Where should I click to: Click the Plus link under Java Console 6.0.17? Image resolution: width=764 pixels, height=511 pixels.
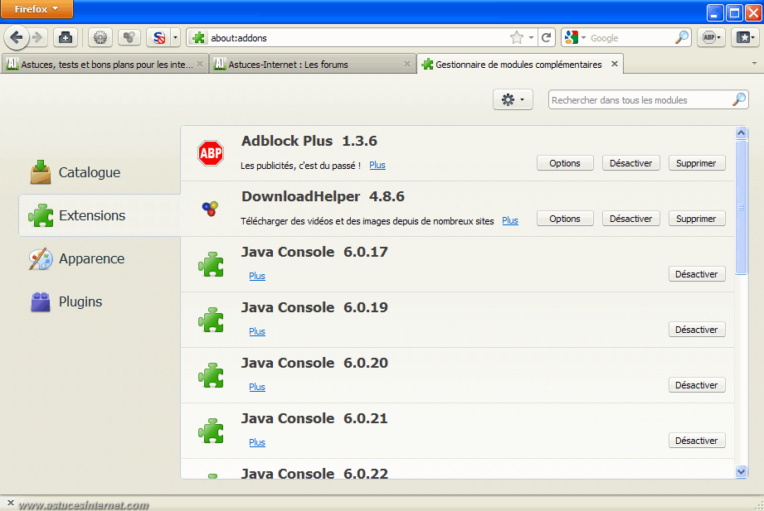(x=257, y=276)
